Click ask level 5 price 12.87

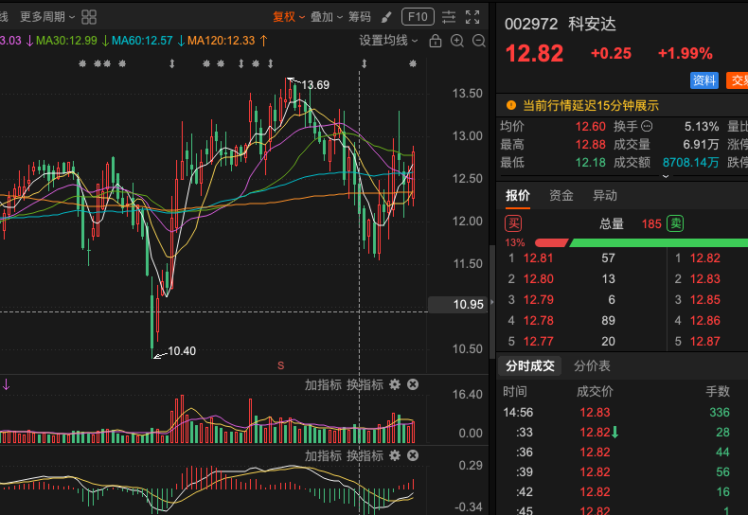point(705,342)
